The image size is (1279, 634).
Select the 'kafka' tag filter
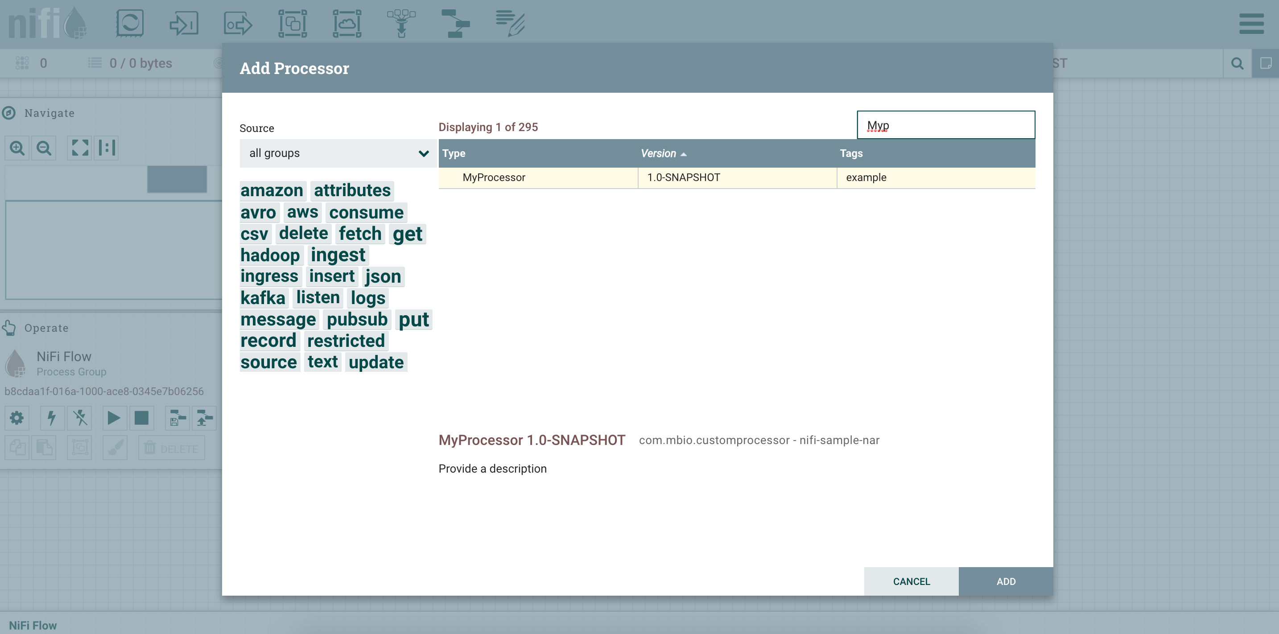pyautogui.click(x=263, y=297)
